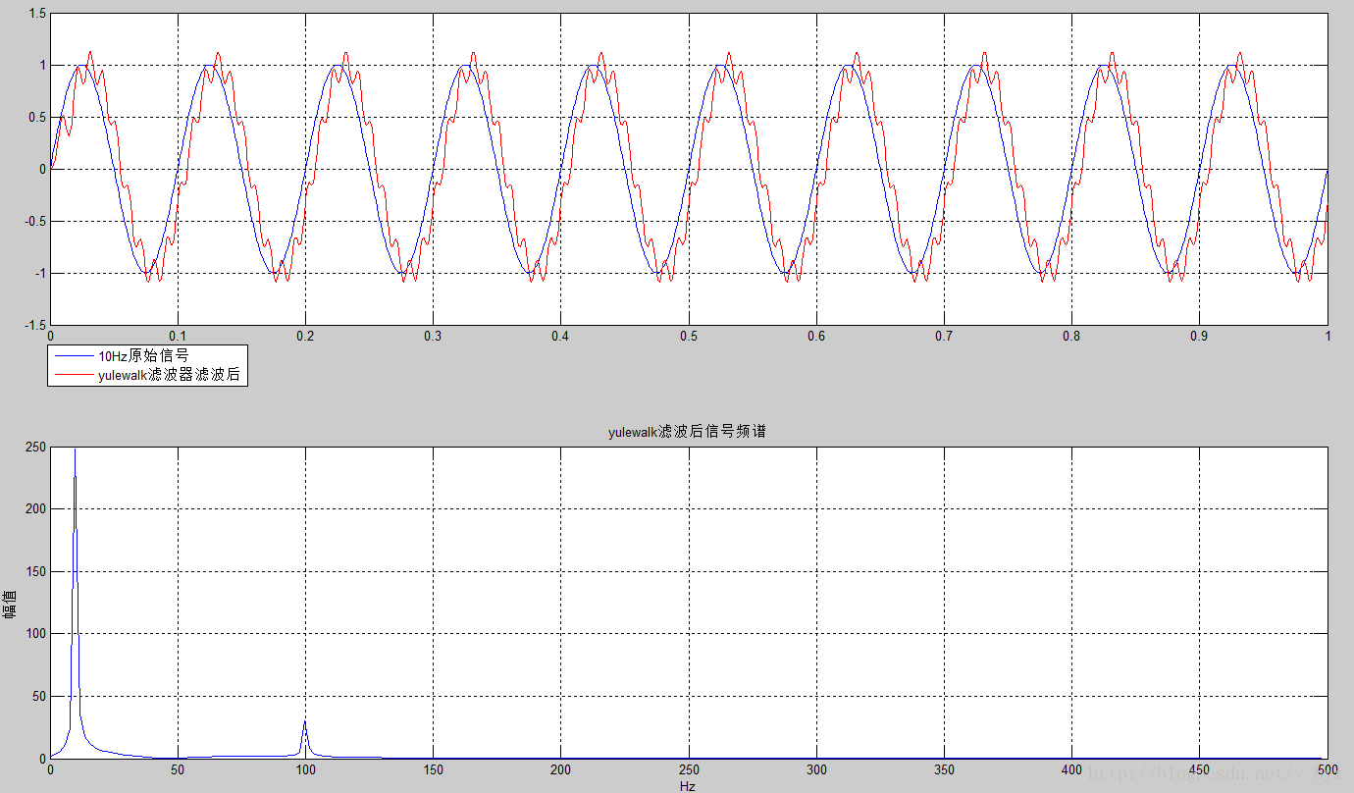1354x793 pixels.
Task: Click y-axis tick label '-1' of top plot
Action: tap(39, 273)
